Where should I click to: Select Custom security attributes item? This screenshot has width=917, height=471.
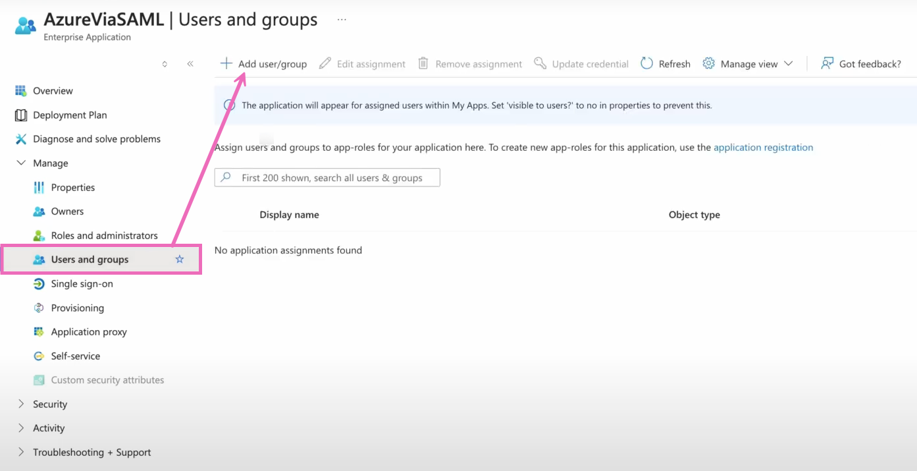click(x=107, y=380)
